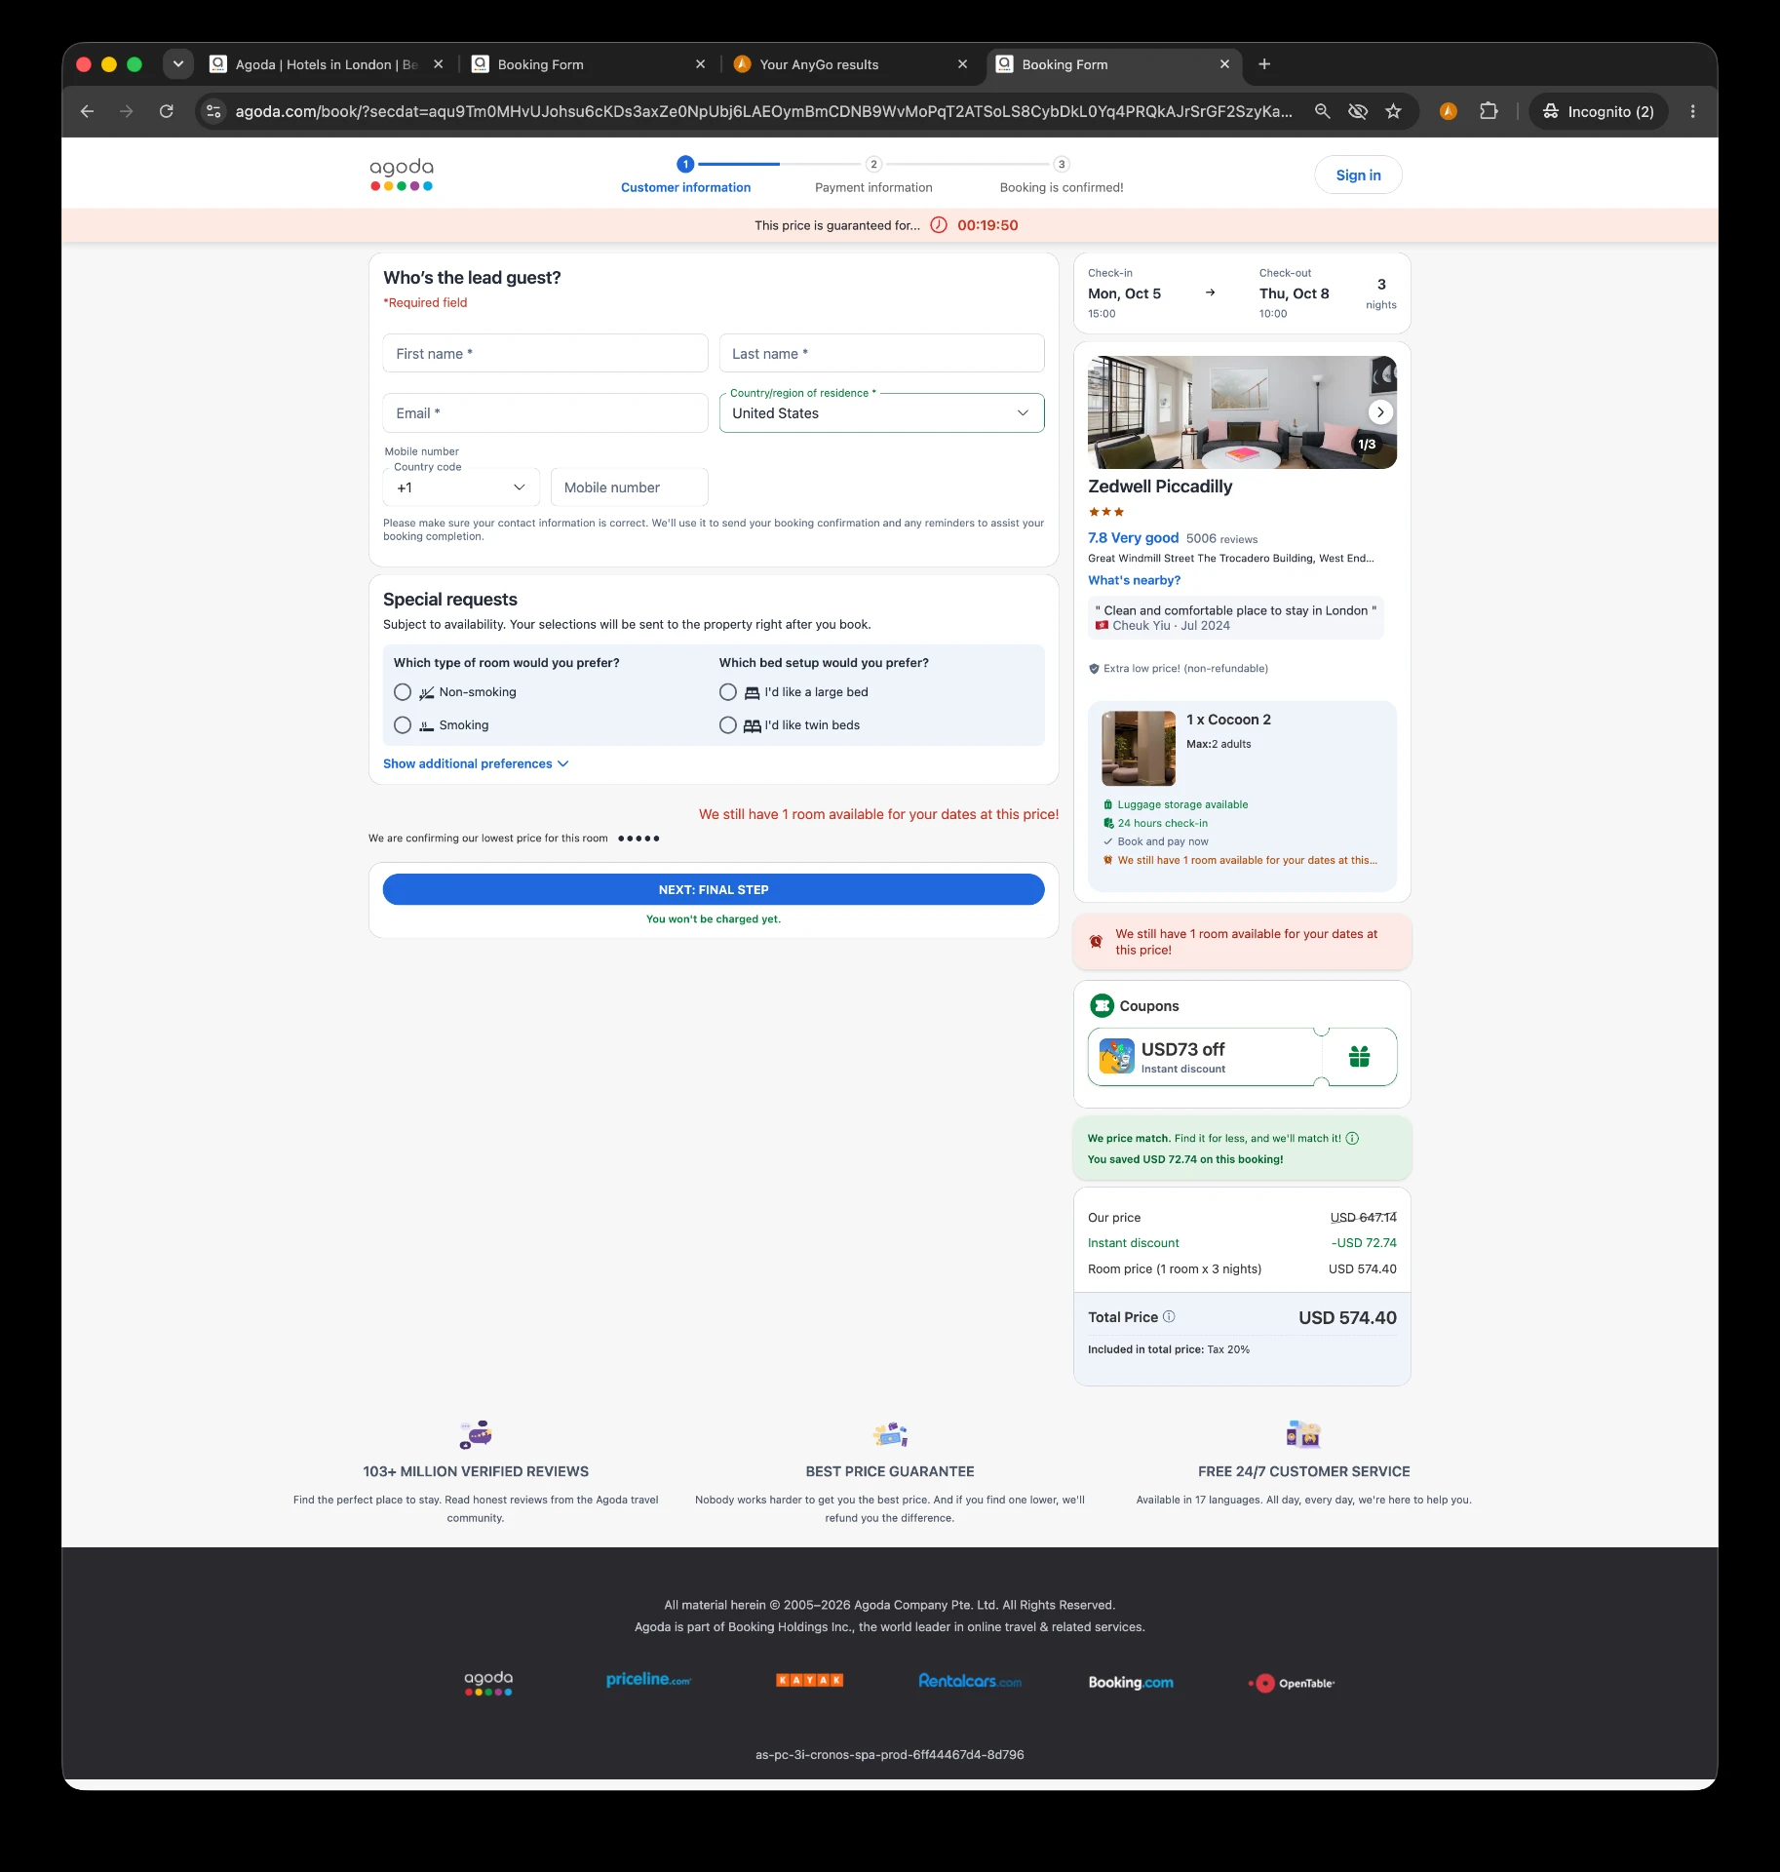Viewport: 1780px width, 1872px height.
Task: Go back to the previous page
Action: [87, 111]
